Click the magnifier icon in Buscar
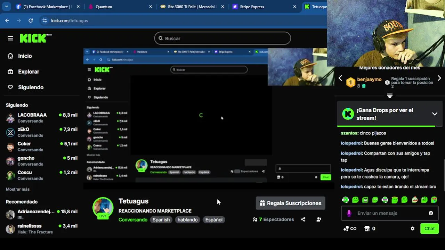The height and width of the screenshot is (250, 445). pyautogui.click(x=161, y=38)
